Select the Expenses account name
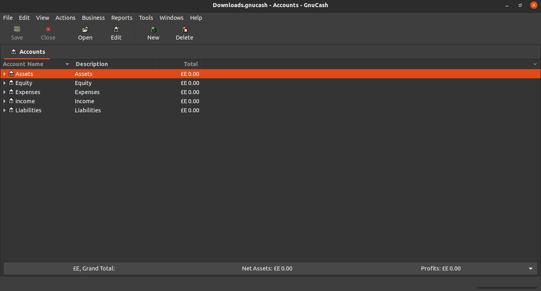The image size is (541, 291). 28,92
